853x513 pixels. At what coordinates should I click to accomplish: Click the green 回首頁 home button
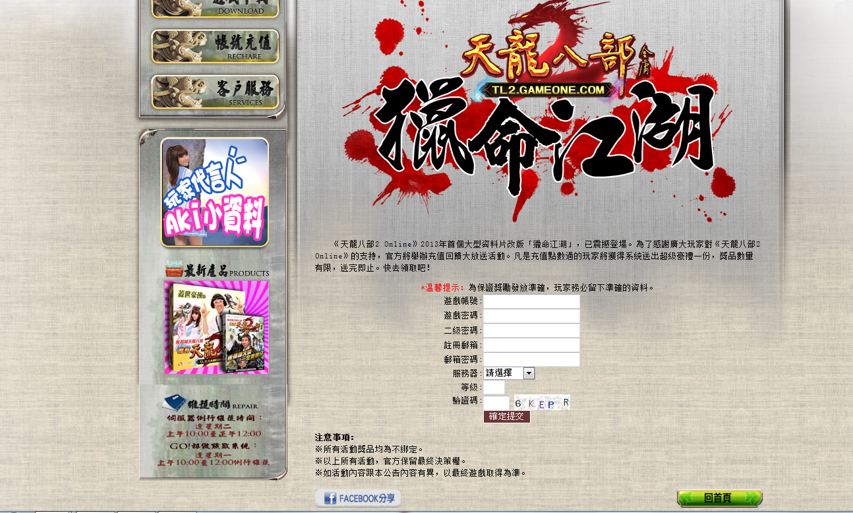(x=719, y=498)
